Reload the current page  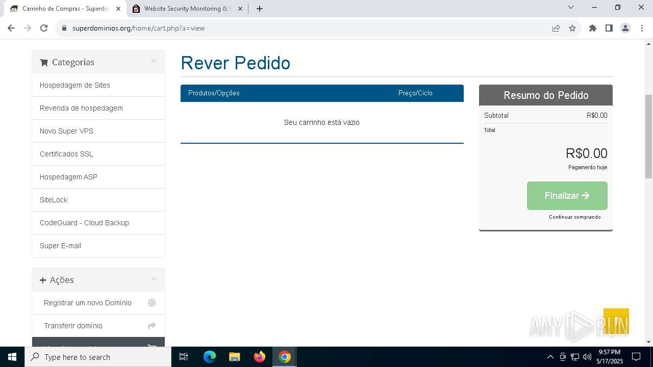[44, 28]
